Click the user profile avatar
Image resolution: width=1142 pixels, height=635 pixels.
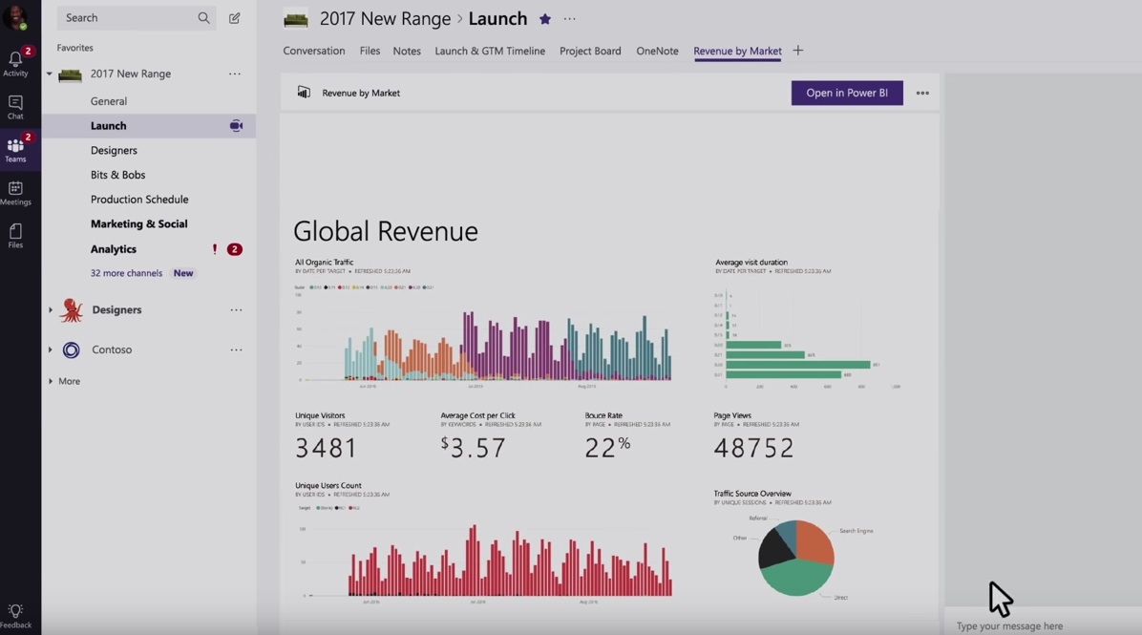click(x=14, y=17)
